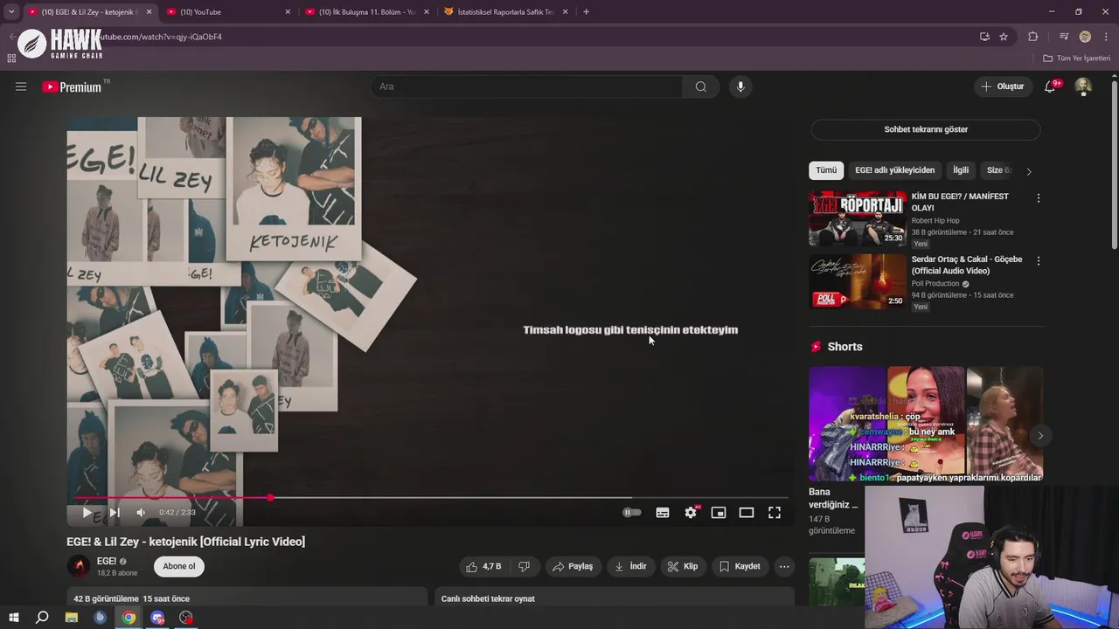1119x629 pixels.
Task: Click Robert Hip Hop channel name
Action: click(x=935, y=221)
